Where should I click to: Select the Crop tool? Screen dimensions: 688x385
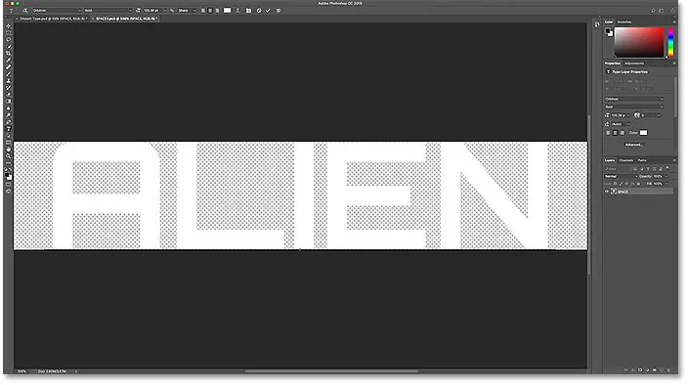click(9, 53)
